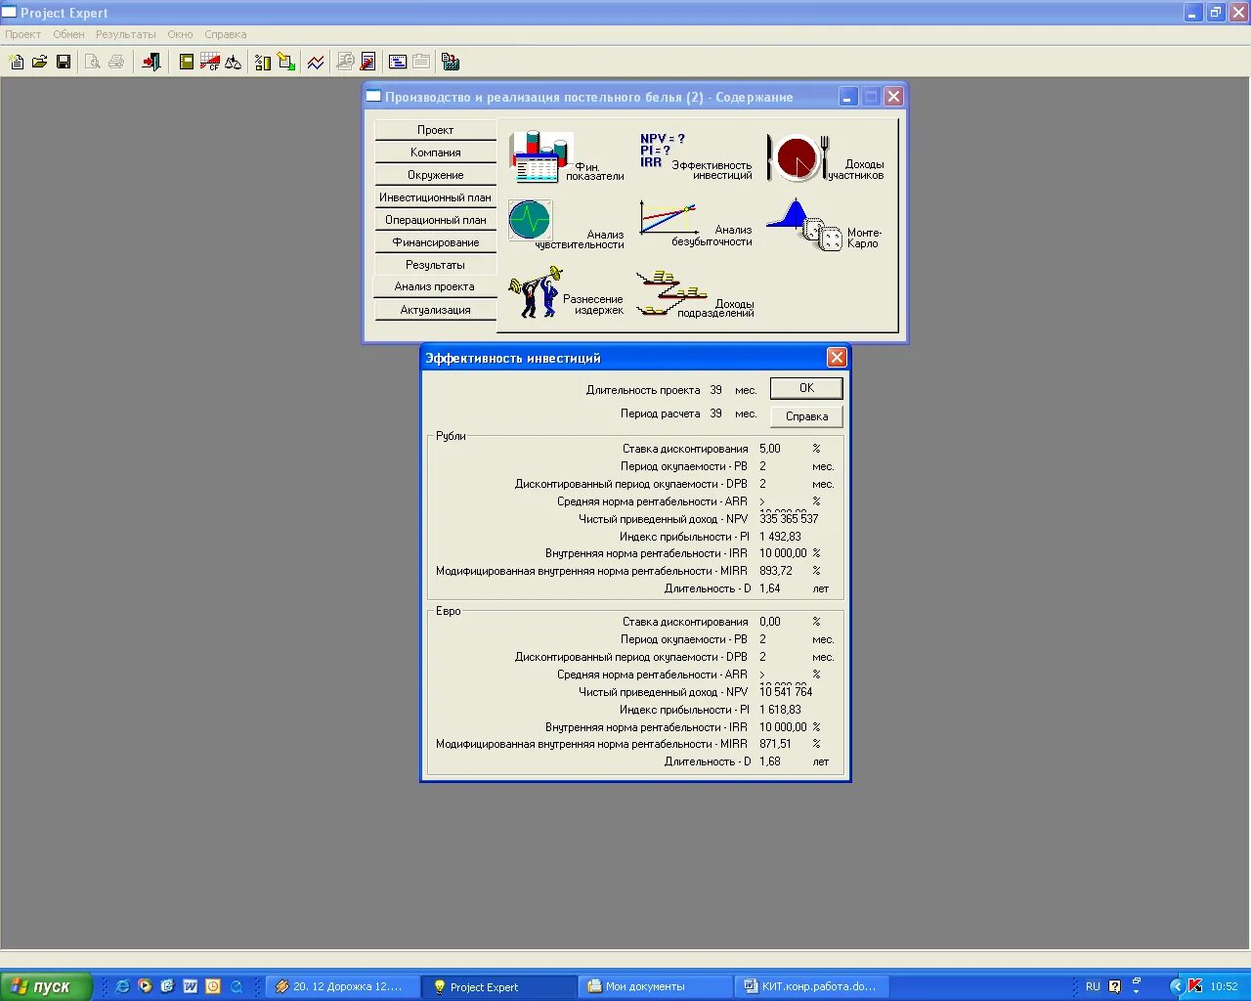Click the percent ruler toolbar icon
The width and height of the screenshot is (1251, 1001).
point(262,62)
